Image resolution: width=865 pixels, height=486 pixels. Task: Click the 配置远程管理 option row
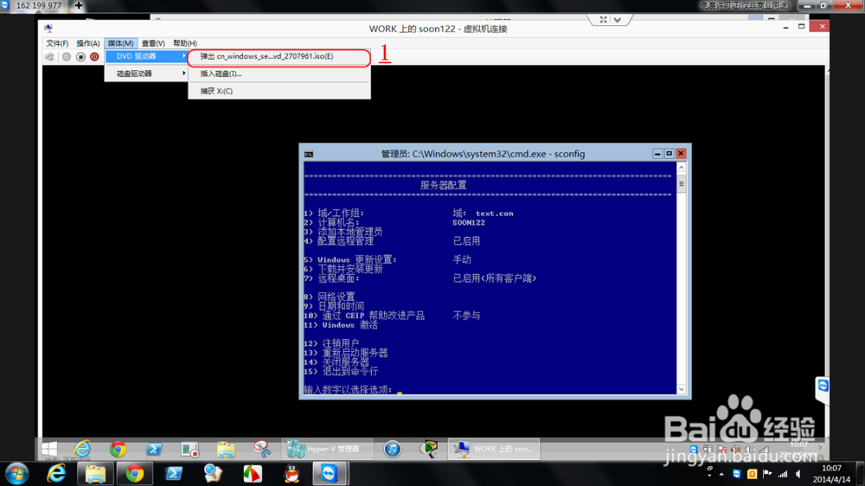[x=392, y=241]
